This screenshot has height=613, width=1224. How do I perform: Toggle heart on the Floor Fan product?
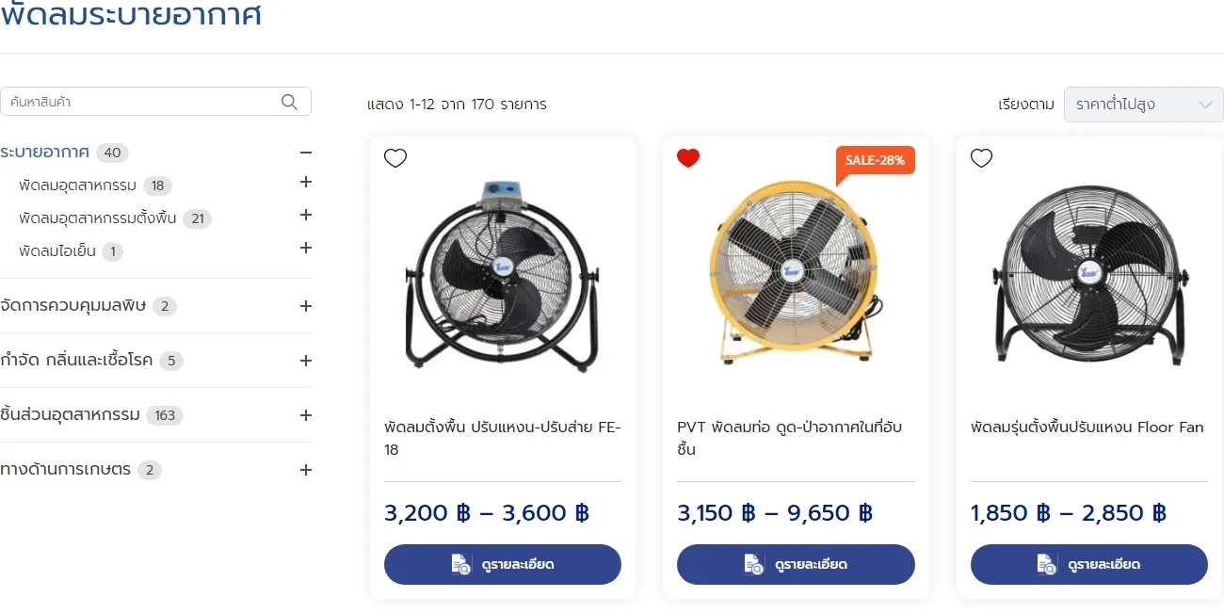point(981,158)
